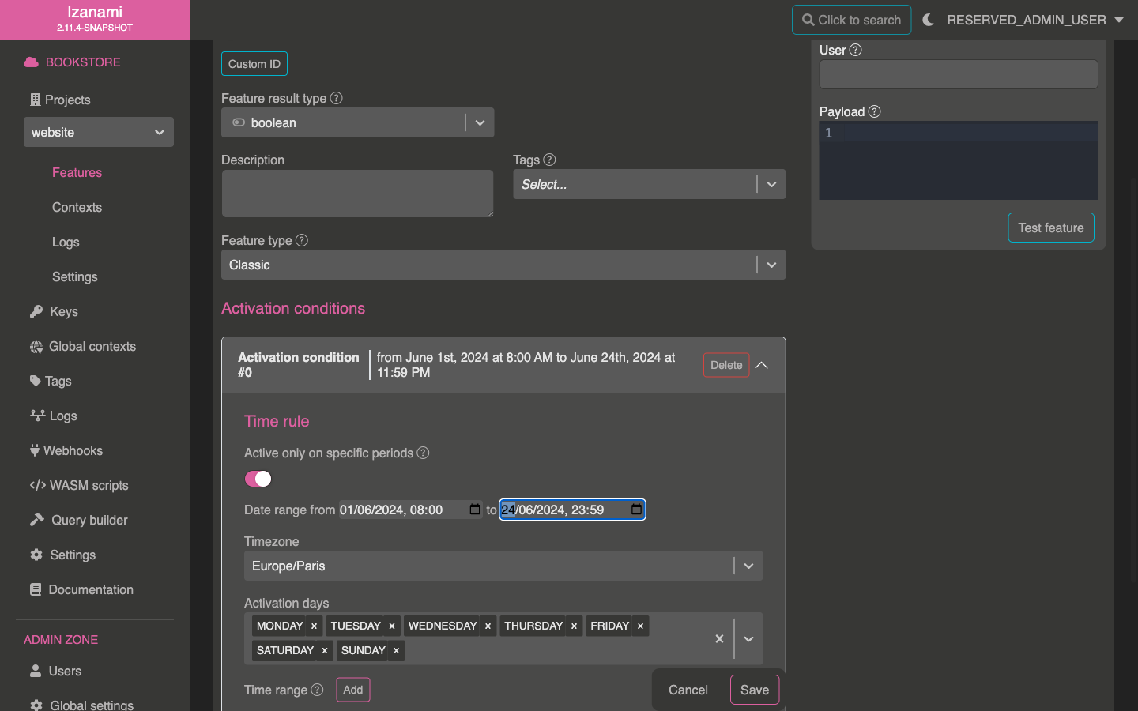Image resolution: width=1138 pixels, height=711 pixels.
Task: Disable Active only on specific periods switch
Action: tap(258, 479)
